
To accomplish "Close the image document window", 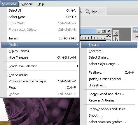I will (109, 31).
